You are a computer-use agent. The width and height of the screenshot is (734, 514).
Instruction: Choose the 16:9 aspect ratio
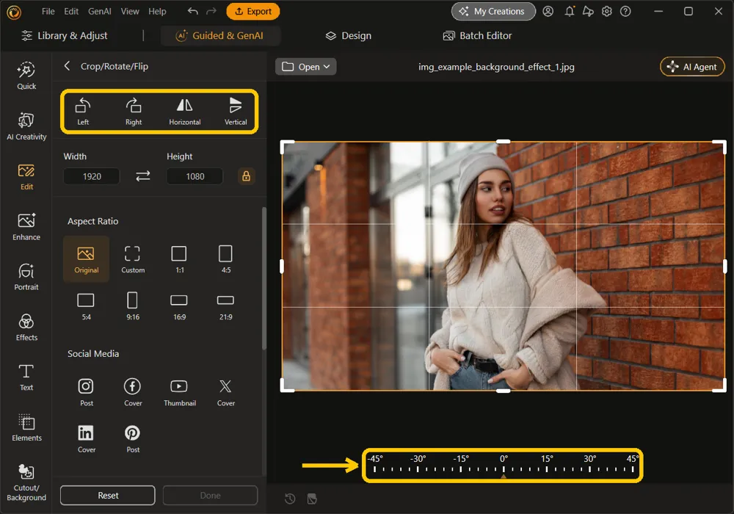click(179, 306)
